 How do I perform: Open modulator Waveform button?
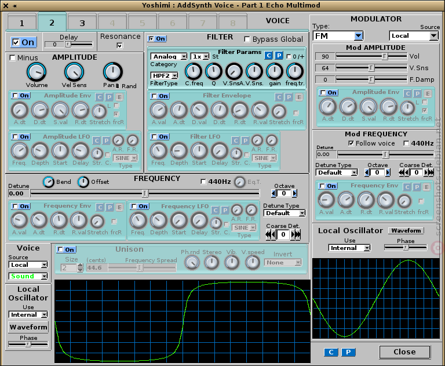[x=406, y=230]
